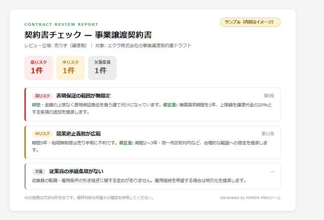Click the AIの指摘は交渉の叩き台です disclaimer

click(x=90, y=198)
